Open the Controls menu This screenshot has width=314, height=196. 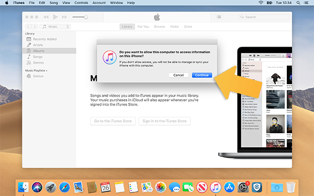point(81,3)
